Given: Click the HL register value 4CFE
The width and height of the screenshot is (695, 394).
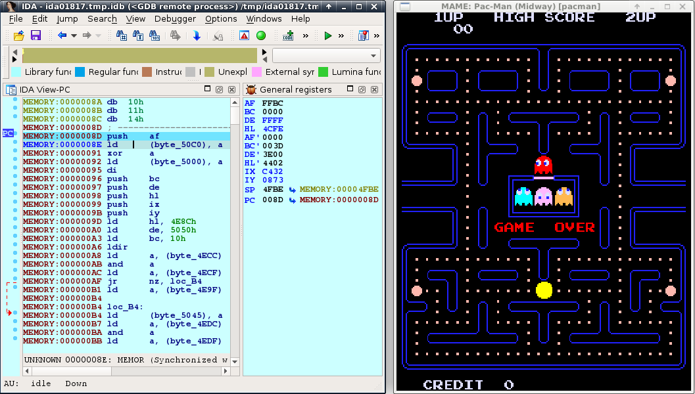Looking at the screenshot, I should pyautogui.click(x=273, y=129).
